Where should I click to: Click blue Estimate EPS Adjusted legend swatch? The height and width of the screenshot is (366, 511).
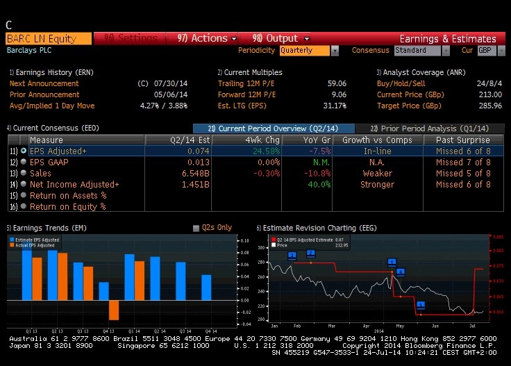point(12,240)
